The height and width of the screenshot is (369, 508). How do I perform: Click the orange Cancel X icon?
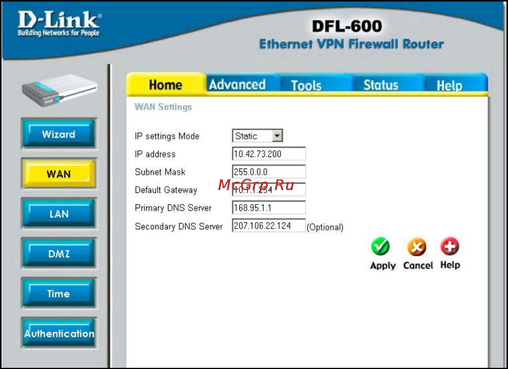click(x=417, y=247)
